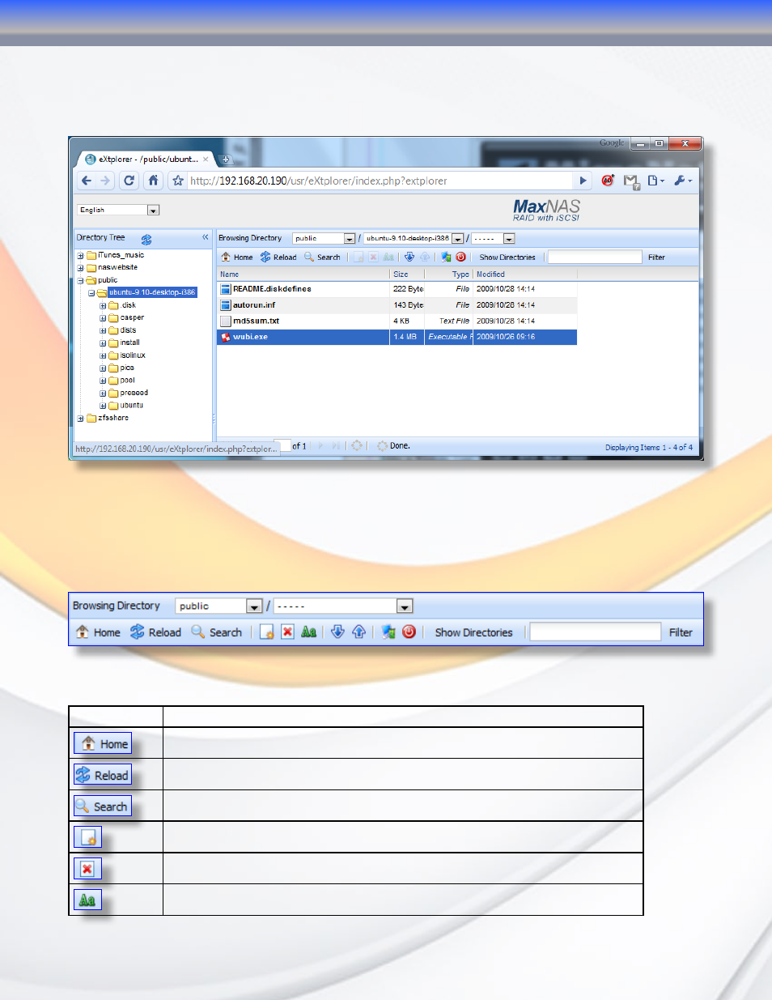Open the ubuntu-9.10-desktop-i386 path dropdown

(457, 239)
